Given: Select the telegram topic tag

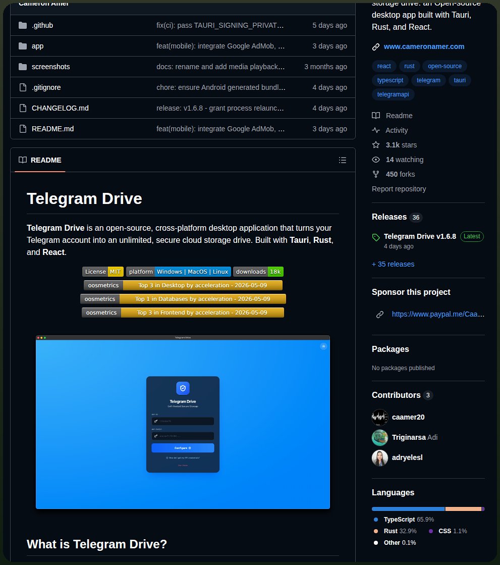Looking at the screenshot, I should coord(428,80).
